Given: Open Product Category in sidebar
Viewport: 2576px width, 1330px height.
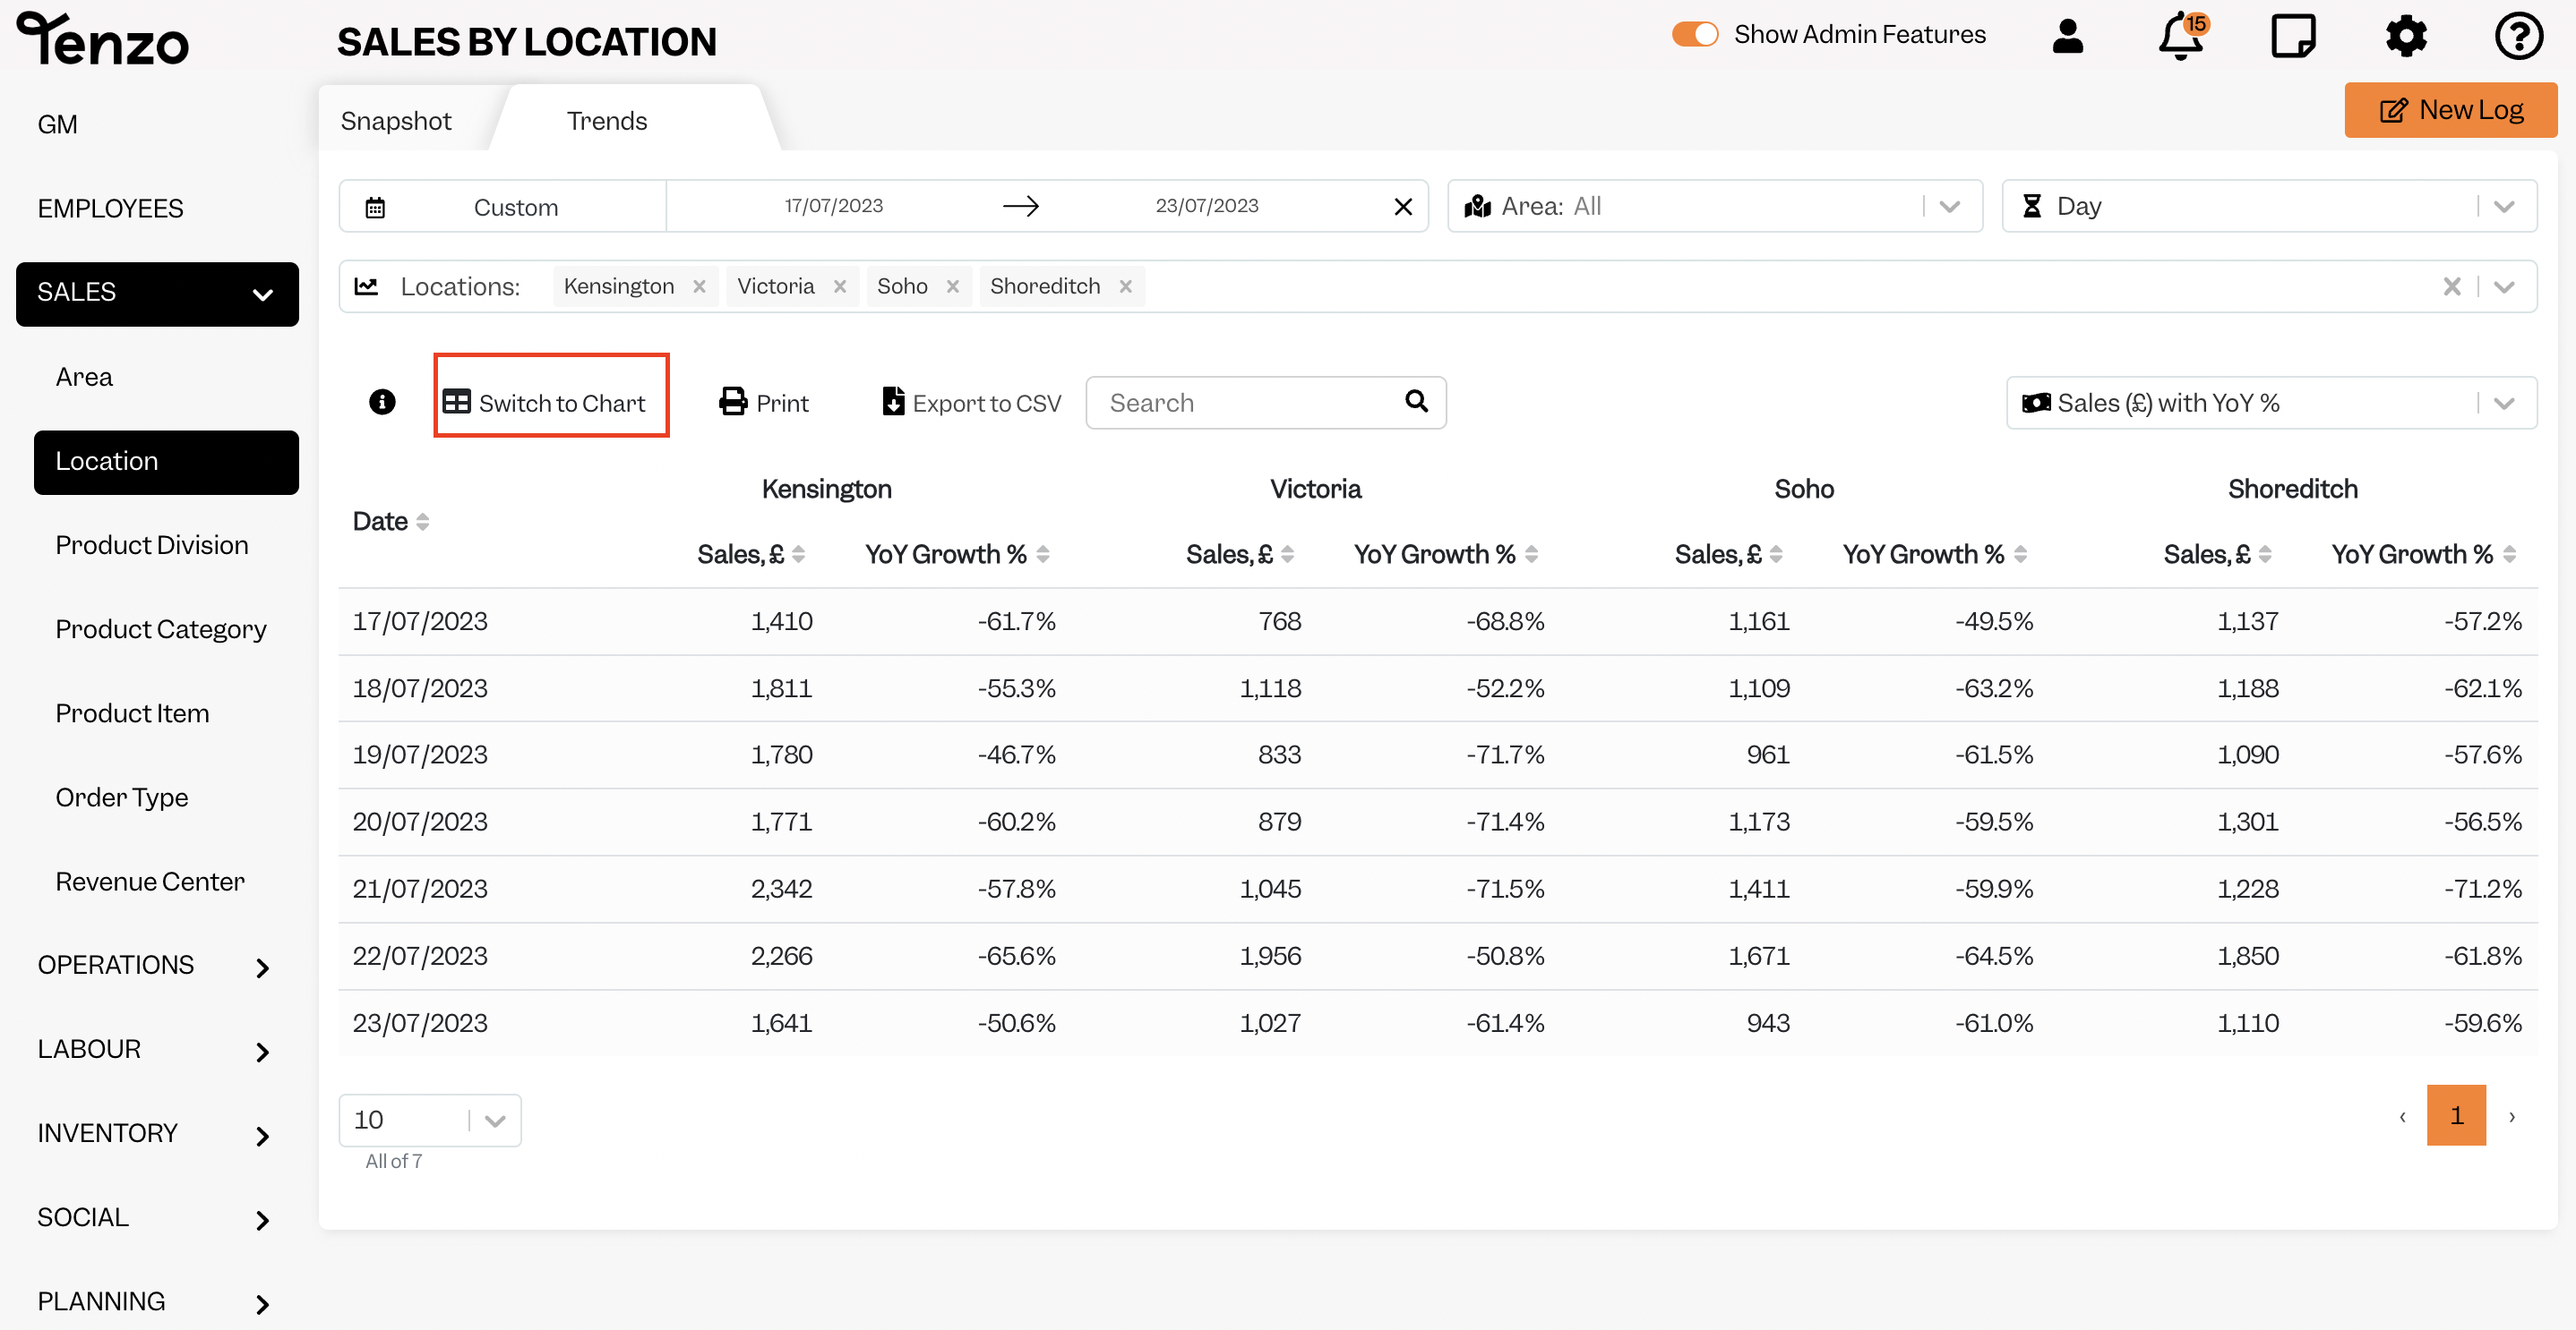Looking at the screenshot, I should click(x=161, y=629).
